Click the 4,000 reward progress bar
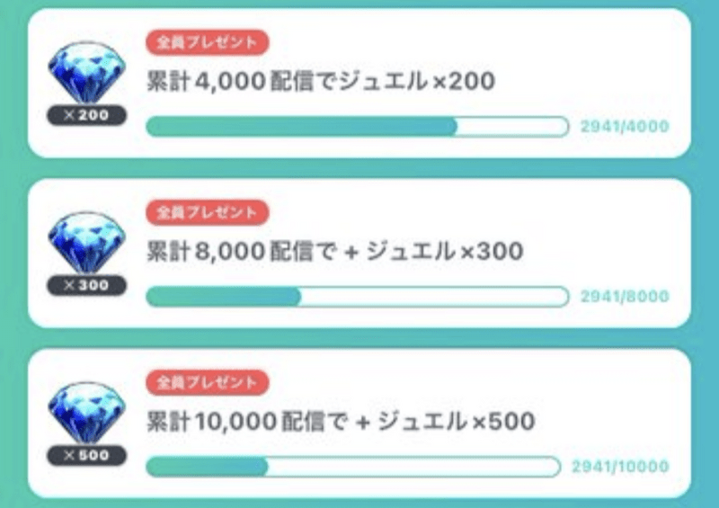The image size is (719, 508). click(x=357, y=126)
